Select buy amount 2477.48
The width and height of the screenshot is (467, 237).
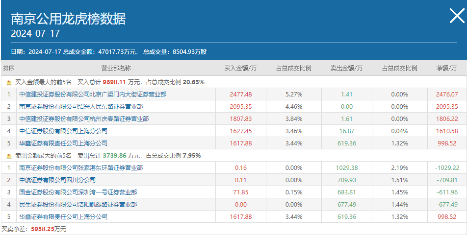click(241, 95)
